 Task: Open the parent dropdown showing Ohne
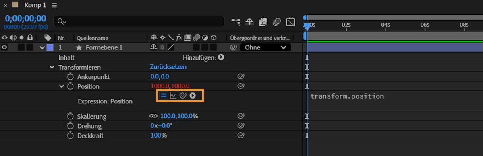pyautogui.click(x=265, y=47)
